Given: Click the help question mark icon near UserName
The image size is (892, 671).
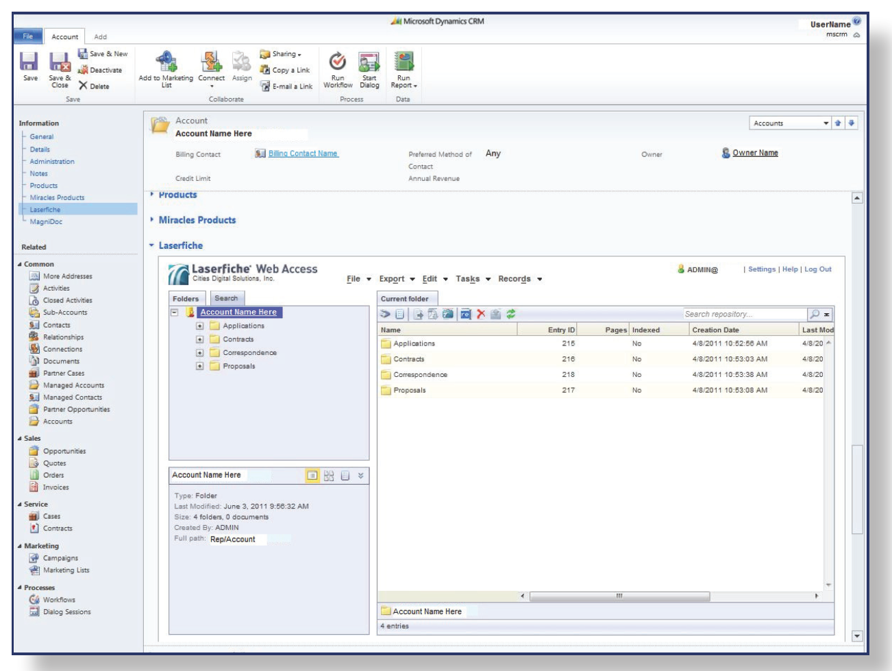Looking at the screenshot, I should (x=856, y=21).
